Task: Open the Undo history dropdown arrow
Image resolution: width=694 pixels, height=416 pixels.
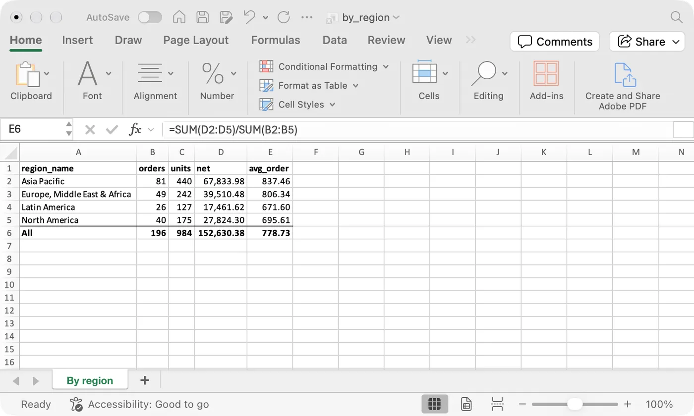Action: (x=265, y=18)
